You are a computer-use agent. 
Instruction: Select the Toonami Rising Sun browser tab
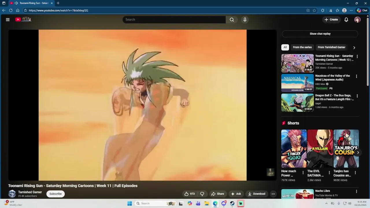[31, 3]
